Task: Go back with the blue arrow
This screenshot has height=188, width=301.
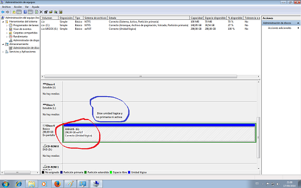Action: (3, 12)
